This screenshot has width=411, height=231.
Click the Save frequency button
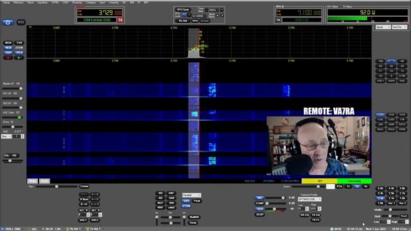coord(195,21)
